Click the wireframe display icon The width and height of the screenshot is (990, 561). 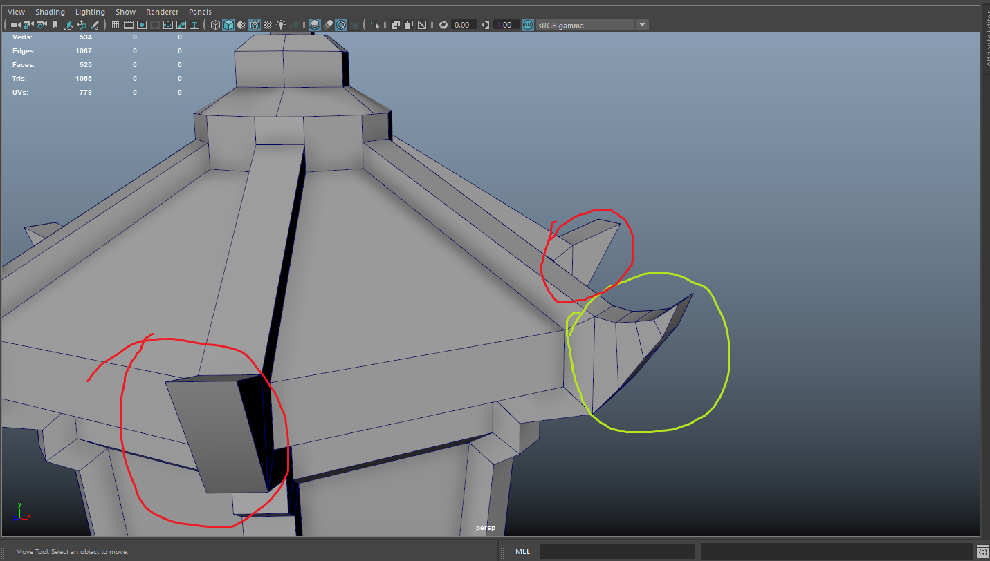tap(215, 24)
